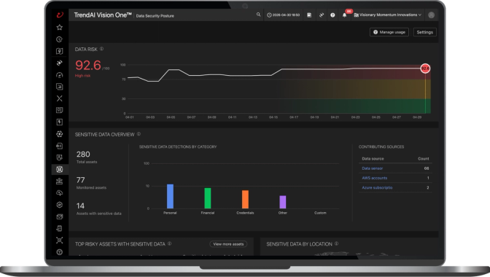Open the speedometer gauge icon in sidebar
Viewport: 490px width, 277px height.
coord(59,75)
